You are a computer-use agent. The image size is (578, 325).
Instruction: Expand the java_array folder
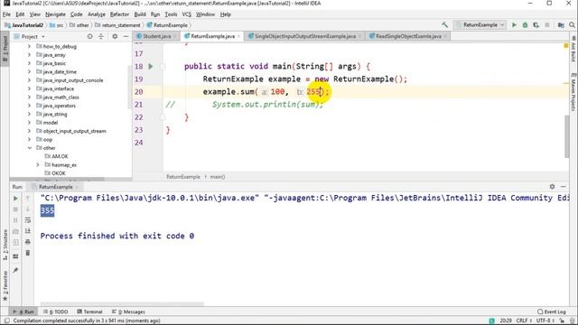(29, 55)
